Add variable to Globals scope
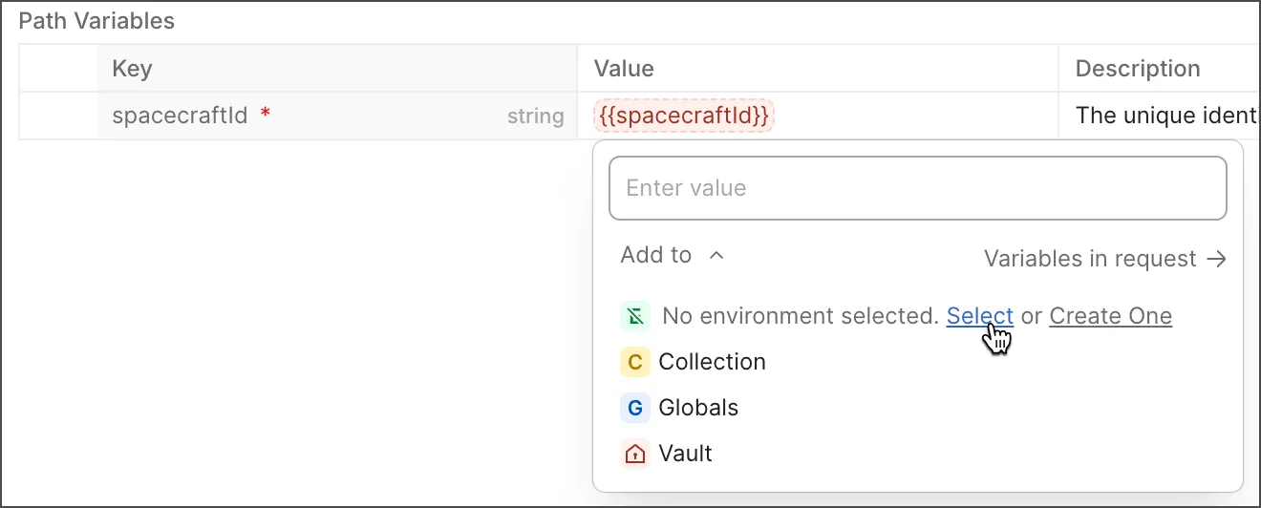 698,408
